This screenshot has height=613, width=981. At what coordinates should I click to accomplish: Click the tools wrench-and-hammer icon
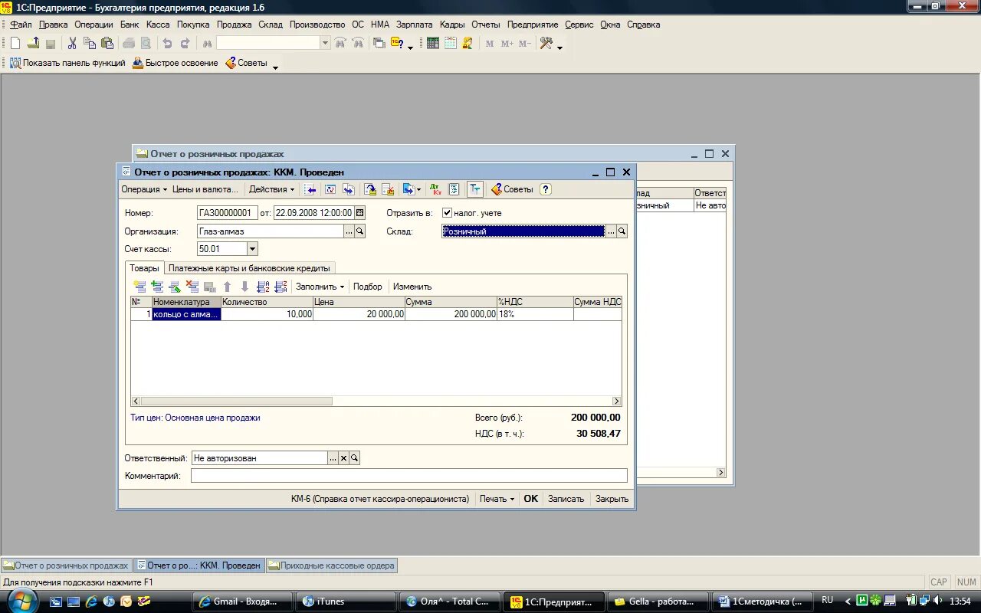pos(546,44)
